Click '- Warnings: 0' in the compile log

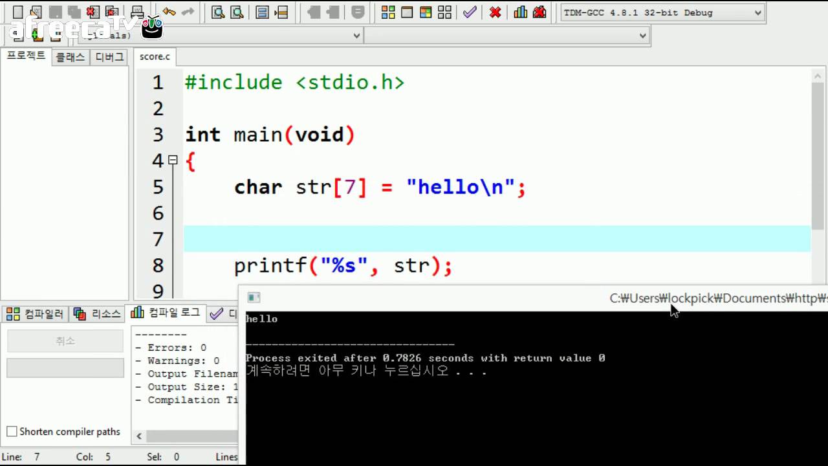click(177, 361)
